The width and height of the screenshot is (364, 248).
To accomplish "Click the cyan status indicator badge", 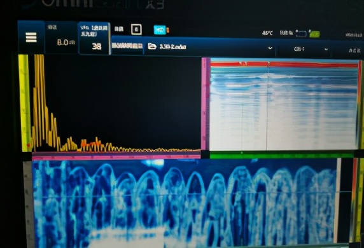I will 160,30.
